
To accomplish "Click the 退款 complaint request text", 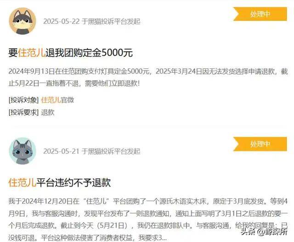I will click(x=48, y=113).
